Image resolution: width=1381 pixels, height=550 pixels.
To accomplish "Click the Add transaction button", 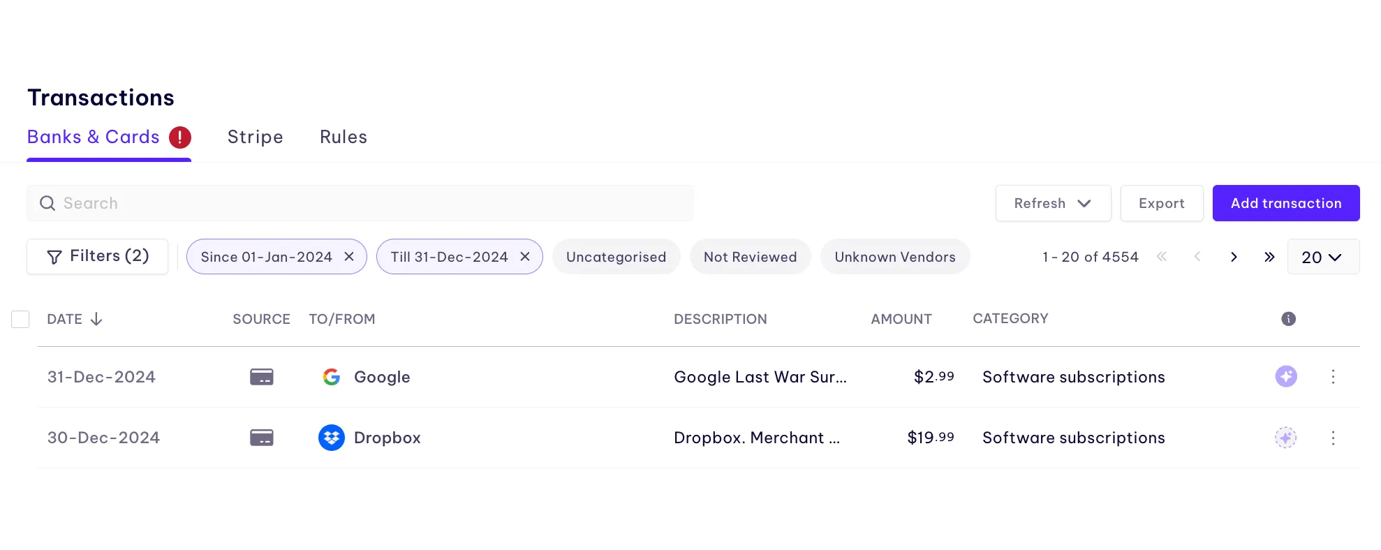I will (1285, 203).
